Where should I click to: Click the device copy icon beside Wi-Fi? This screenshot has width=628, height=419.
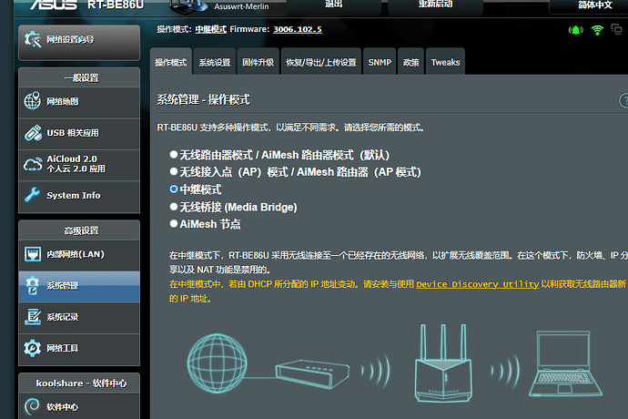(x=616, y=29)
